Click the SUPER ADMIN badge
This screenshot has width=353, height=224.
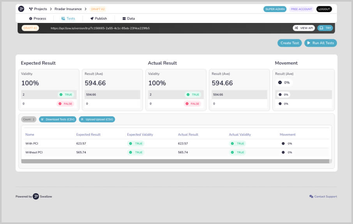(x=275, y=9)
